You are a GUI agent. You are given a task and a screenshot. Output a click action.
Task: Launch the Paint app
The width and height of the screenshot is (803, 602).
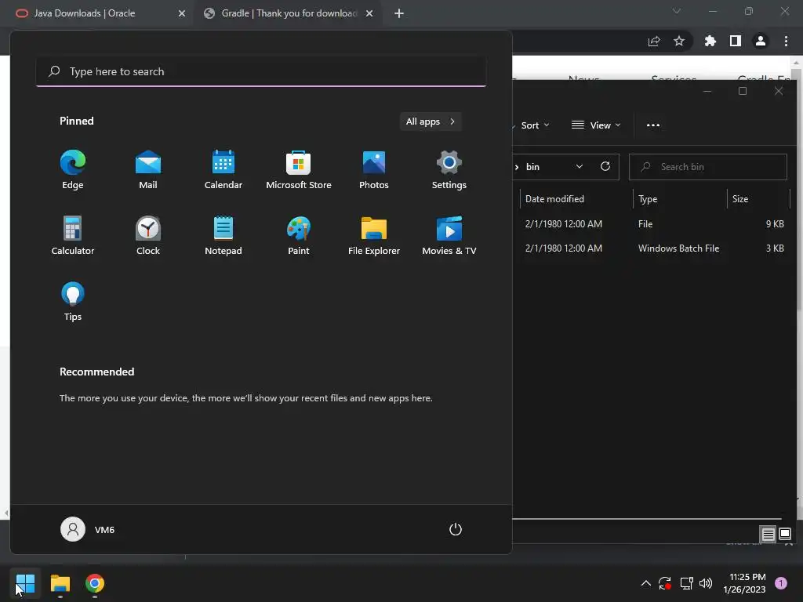[299, 235]
